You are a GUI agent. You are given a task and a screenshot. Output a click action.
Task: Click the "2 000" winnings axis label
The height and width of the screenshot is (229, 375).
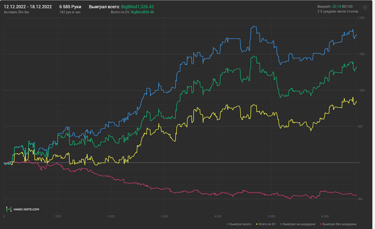pos(361,18)
